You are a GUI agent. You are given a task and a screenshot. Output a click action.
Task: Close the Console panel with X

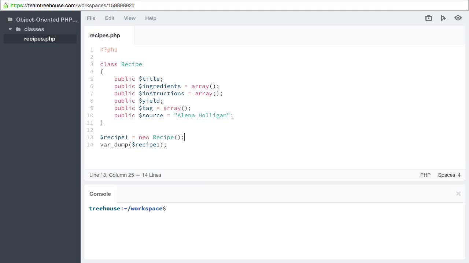(x=458, y=194)
